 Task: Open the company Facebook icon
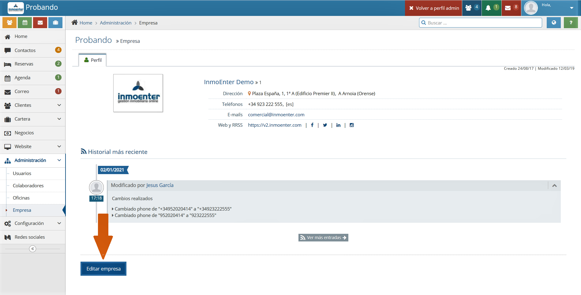(312, 125)
